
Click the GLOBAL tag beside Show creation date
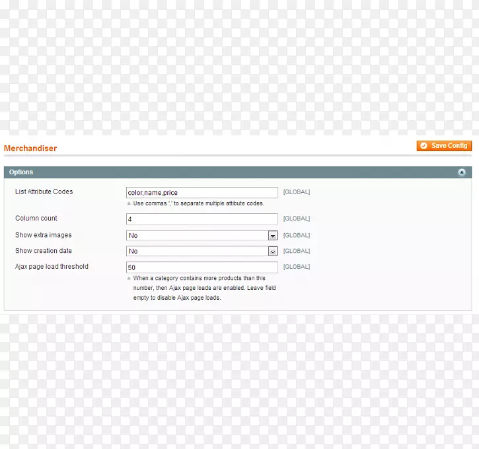point(297,251)
